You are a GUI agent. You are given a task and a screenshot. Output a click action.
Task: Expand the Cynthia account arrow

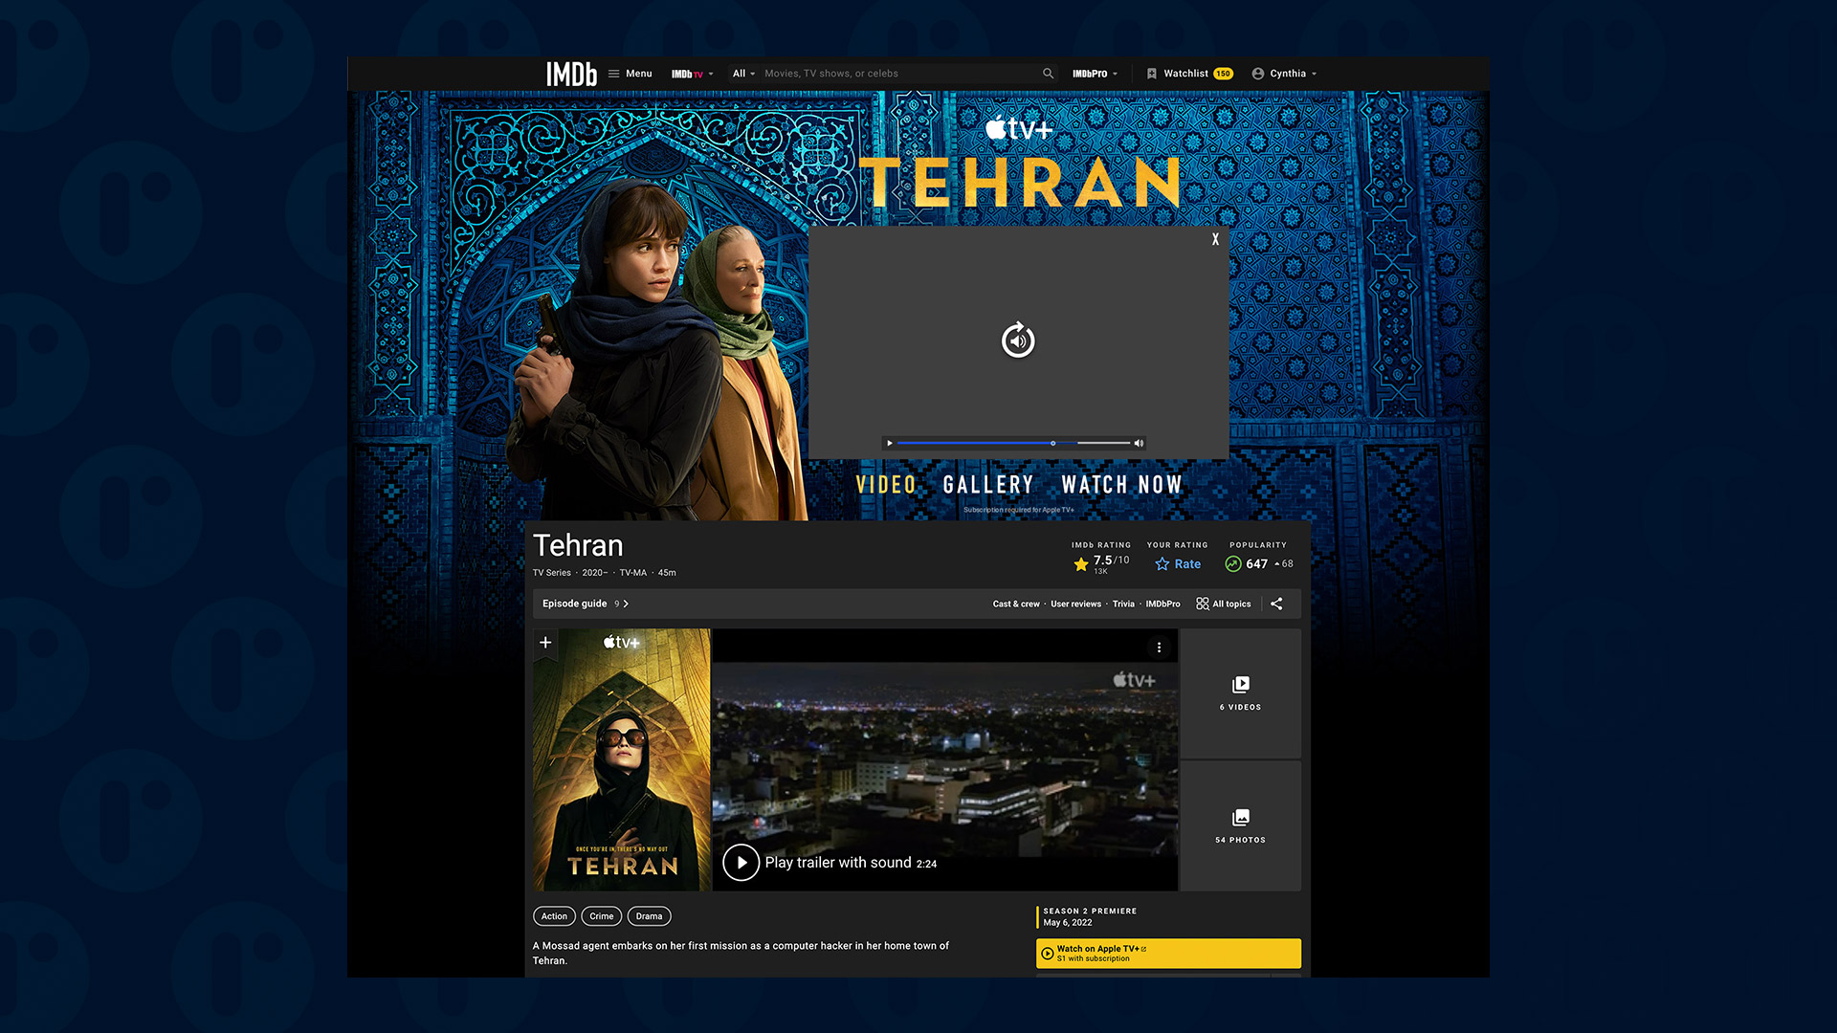click(x=1314, y=74)
